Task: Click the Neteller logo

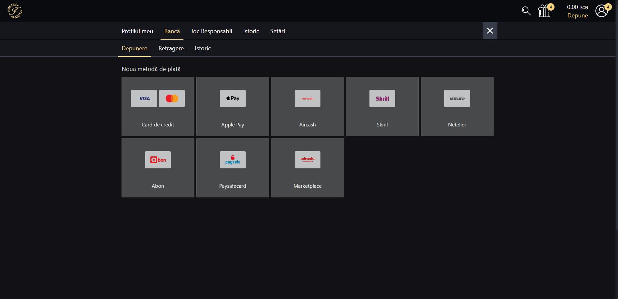Action: [457, 98]
